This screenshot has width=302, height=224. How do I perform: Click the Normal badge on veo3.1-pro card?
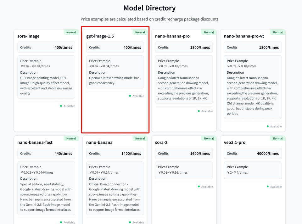(x=278, y=138)
